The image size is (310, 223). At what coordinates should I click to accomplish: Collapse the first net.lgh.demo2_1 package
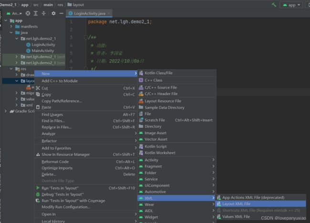[x=17, y=39]
